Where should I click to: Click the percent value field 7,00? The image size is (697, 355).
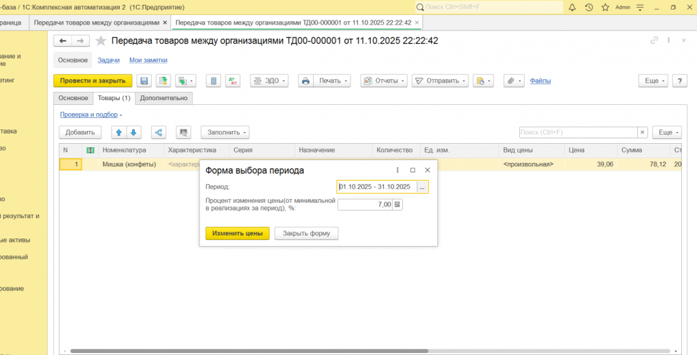click(x=365, y=204)
